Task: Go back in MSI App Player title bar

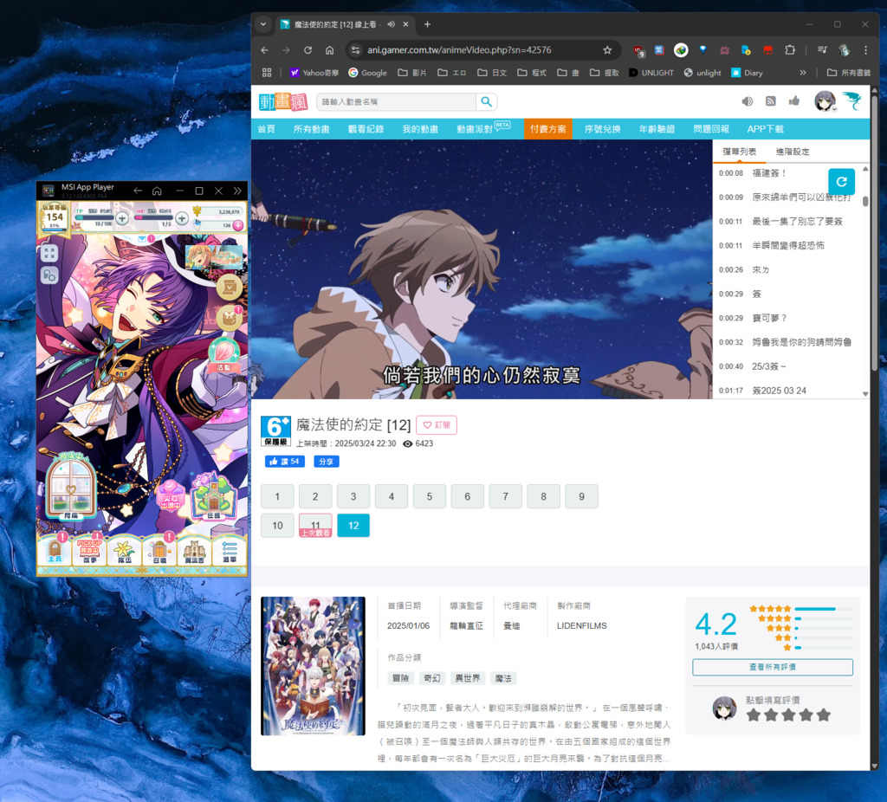Action: (x=138, y=191)
